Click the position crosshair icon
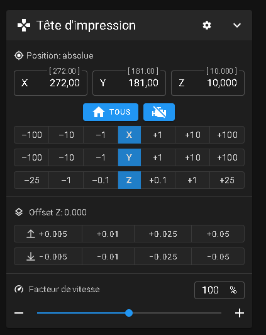 (x=19, y=56)
